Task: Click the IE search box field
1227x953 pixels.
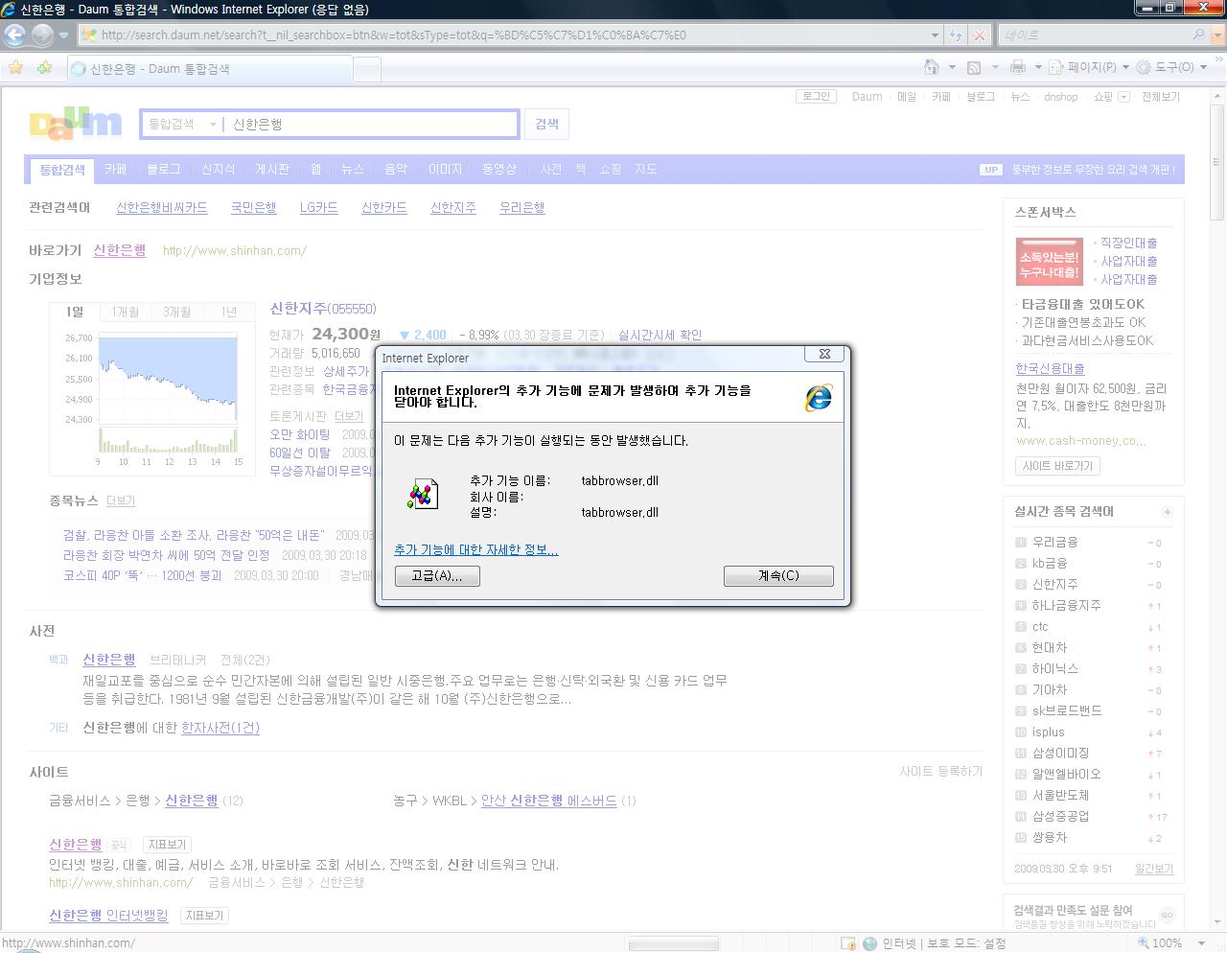Action: (1091, 35)
